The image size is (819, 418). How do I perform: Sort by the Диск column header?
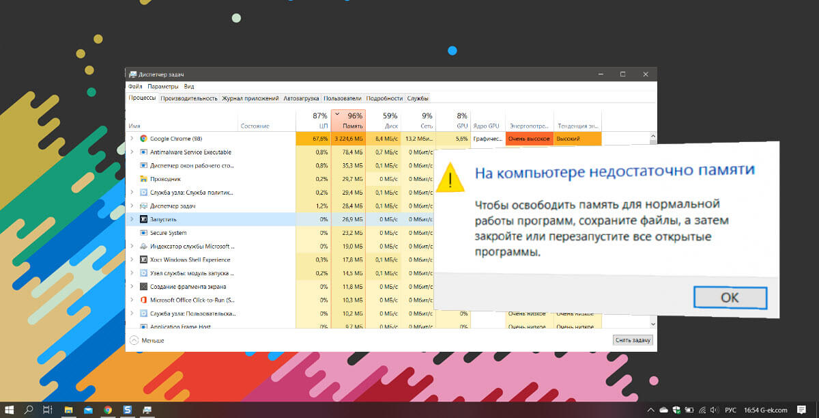click(384, 120)
